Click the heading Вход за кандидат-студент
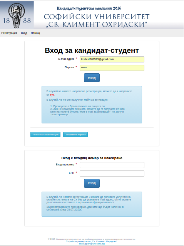The height and width of the screenshot is (246, 184). (92, 51)
